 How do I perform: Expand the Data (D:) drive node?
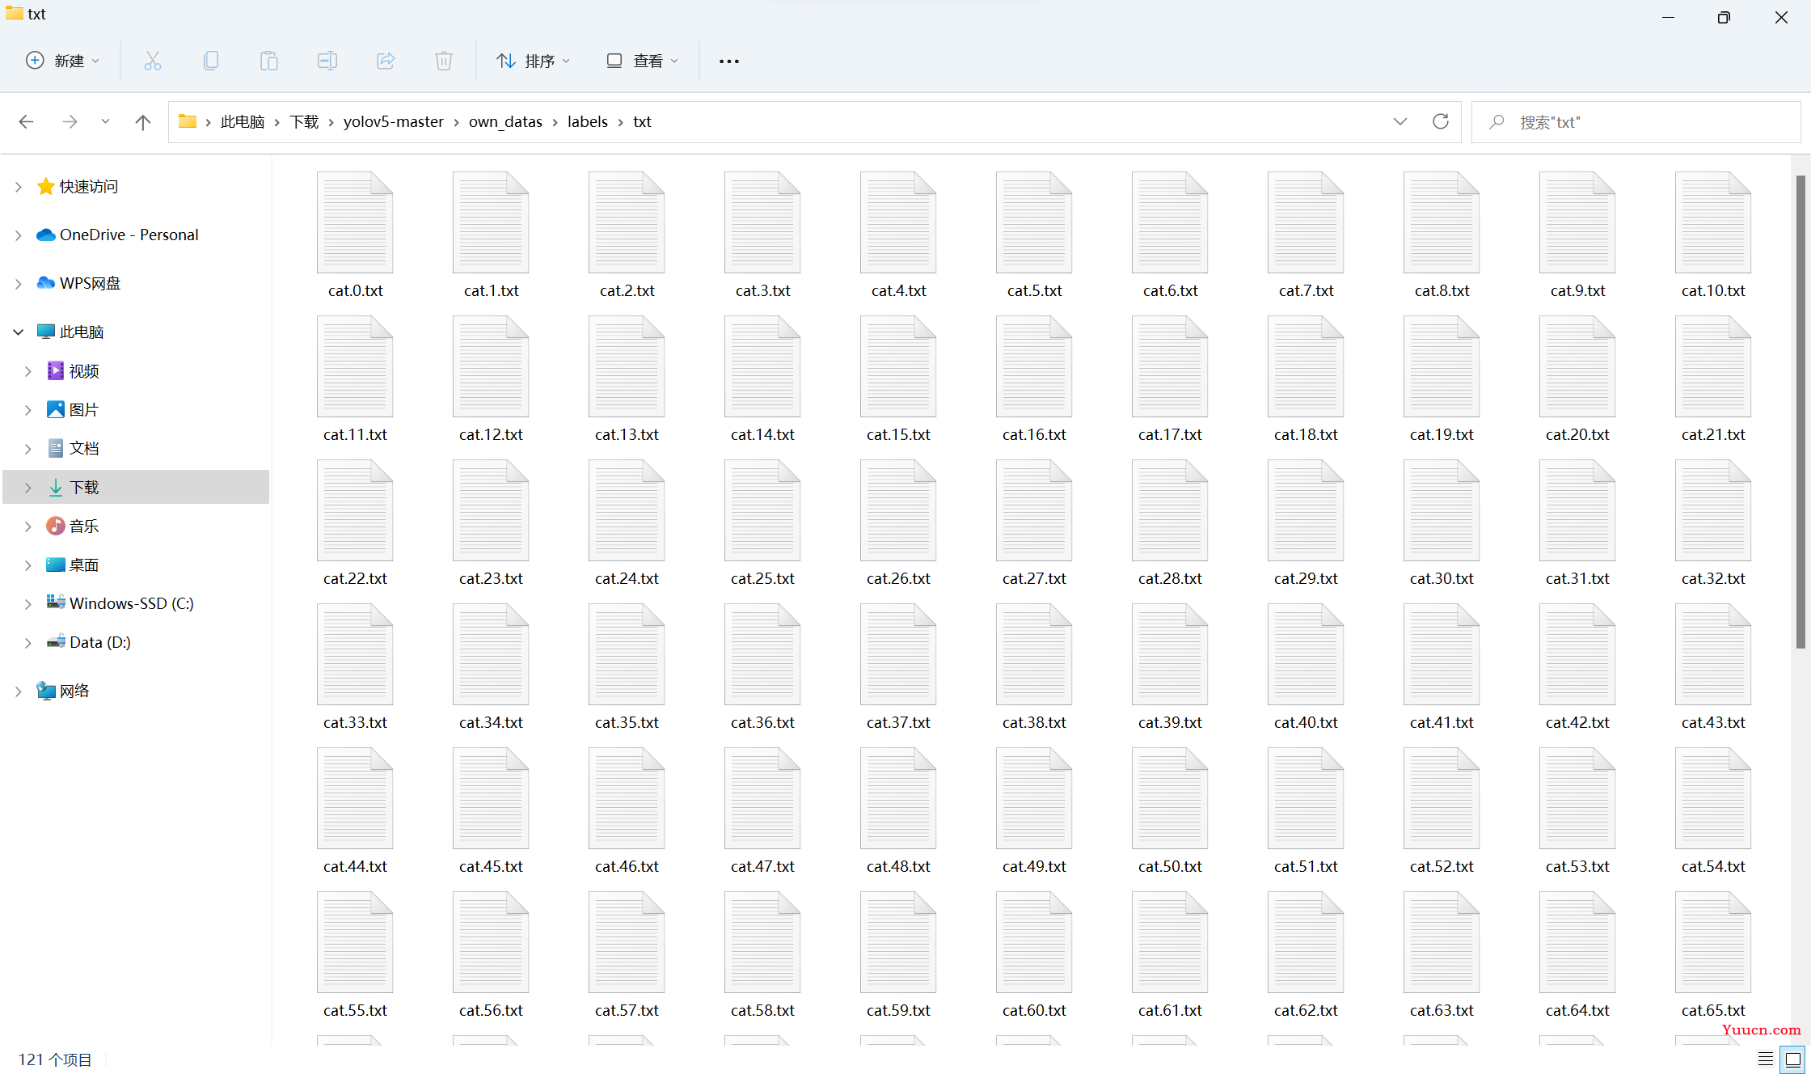[27, 643]
